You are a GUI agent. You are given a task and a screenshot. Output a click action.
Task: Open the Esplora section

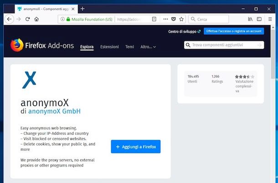coord(87,47)
